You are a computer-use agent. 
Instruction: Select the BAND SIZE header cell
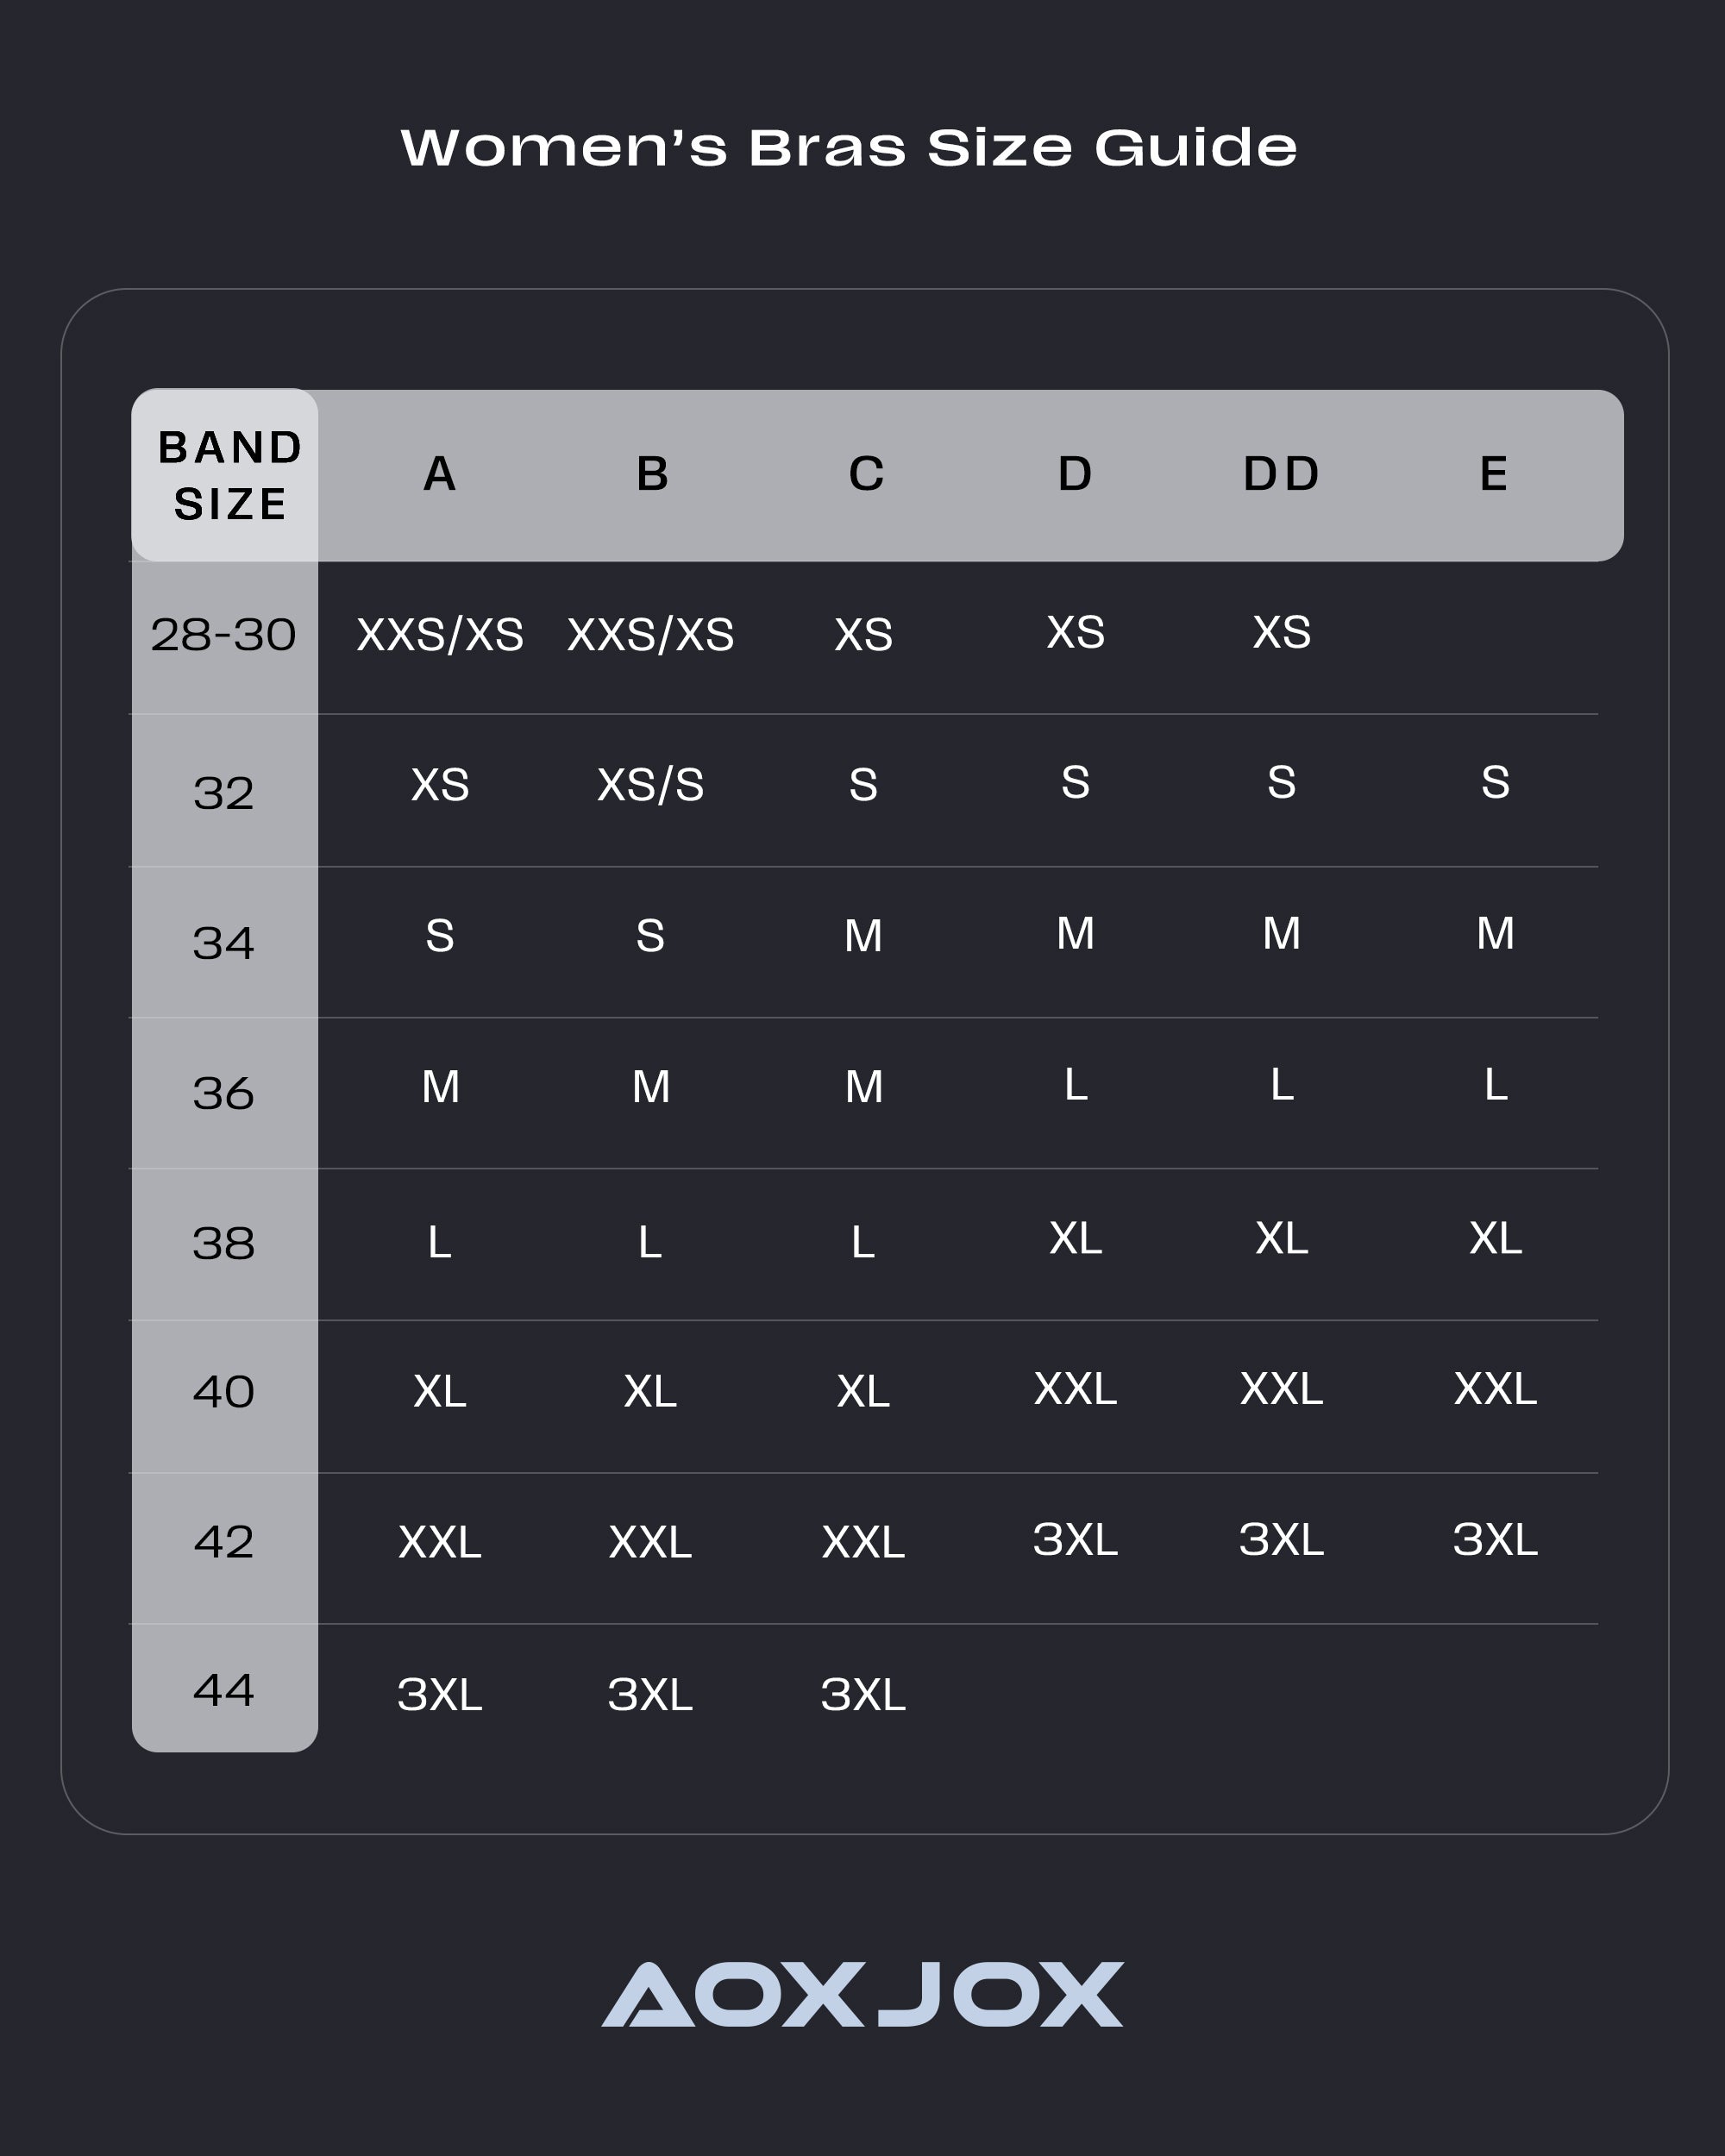(x=229, y=476)
